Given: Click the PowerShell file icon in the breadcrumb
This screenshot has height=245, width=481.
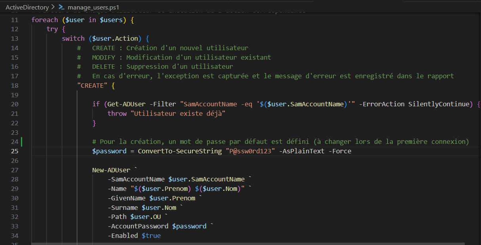Looking at the screenshot, I should (x=61, y=7).
